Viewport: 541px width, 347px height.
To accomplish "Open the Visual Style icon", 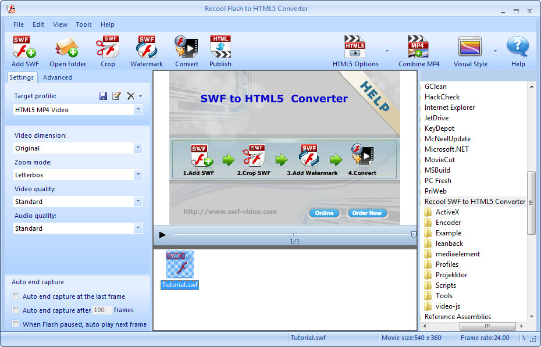I will (x=469, y=46).
